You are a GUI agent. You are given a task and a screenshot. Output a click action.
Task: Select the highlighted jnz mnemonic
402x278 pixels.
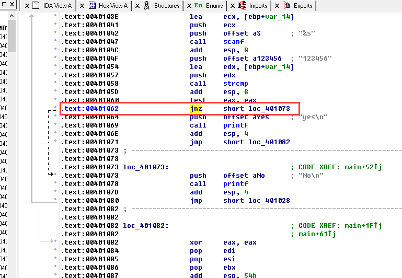pyautogui.click(x=196, y=109)
